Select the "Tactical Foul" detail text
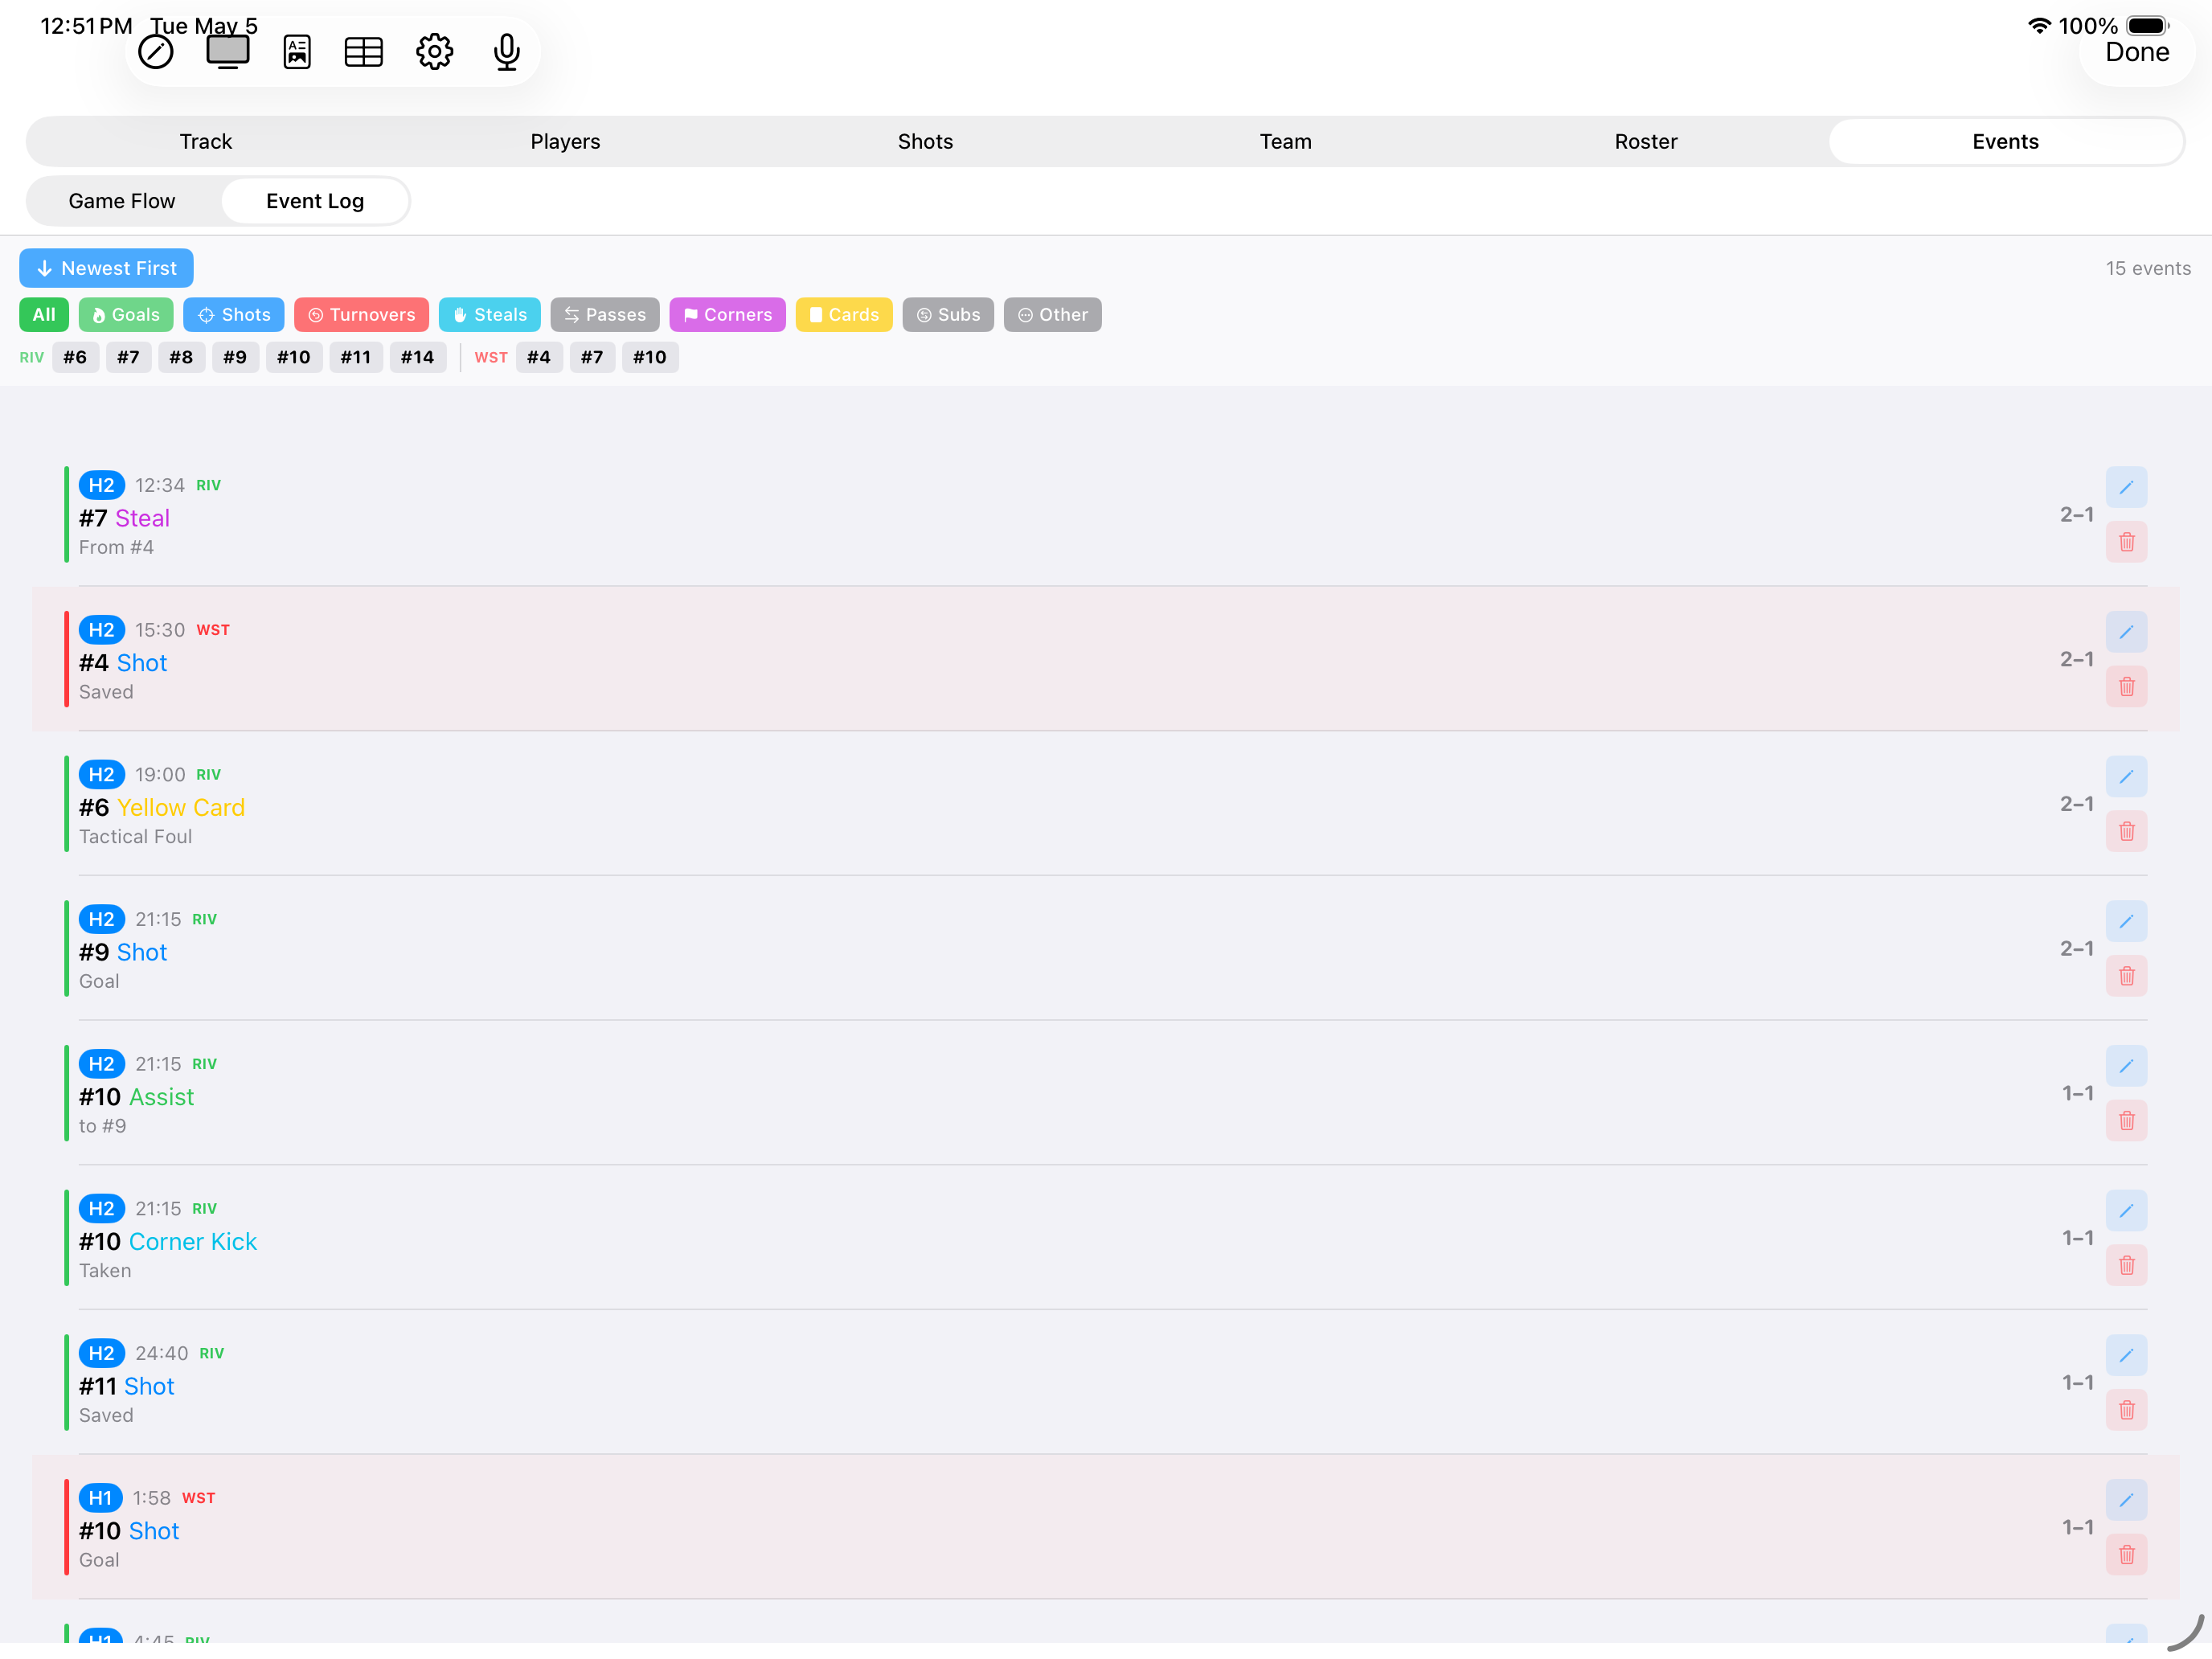Screen dimensions: 2212x1659 point(135,837)
